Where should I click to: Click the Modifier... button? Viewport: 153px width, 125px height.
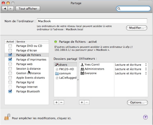pos(137,28)
